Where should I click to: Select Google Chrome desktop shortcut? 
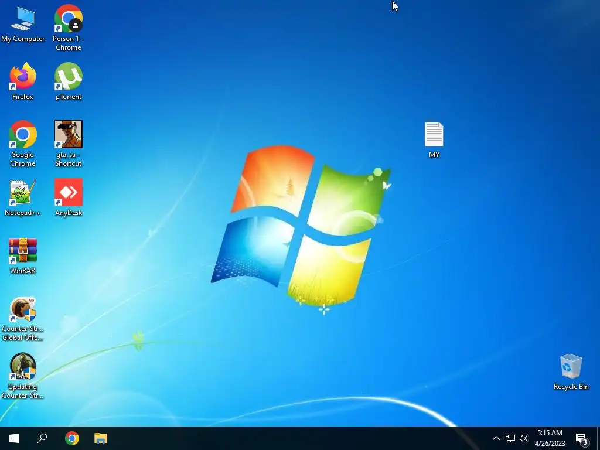[x=23, y=144]
